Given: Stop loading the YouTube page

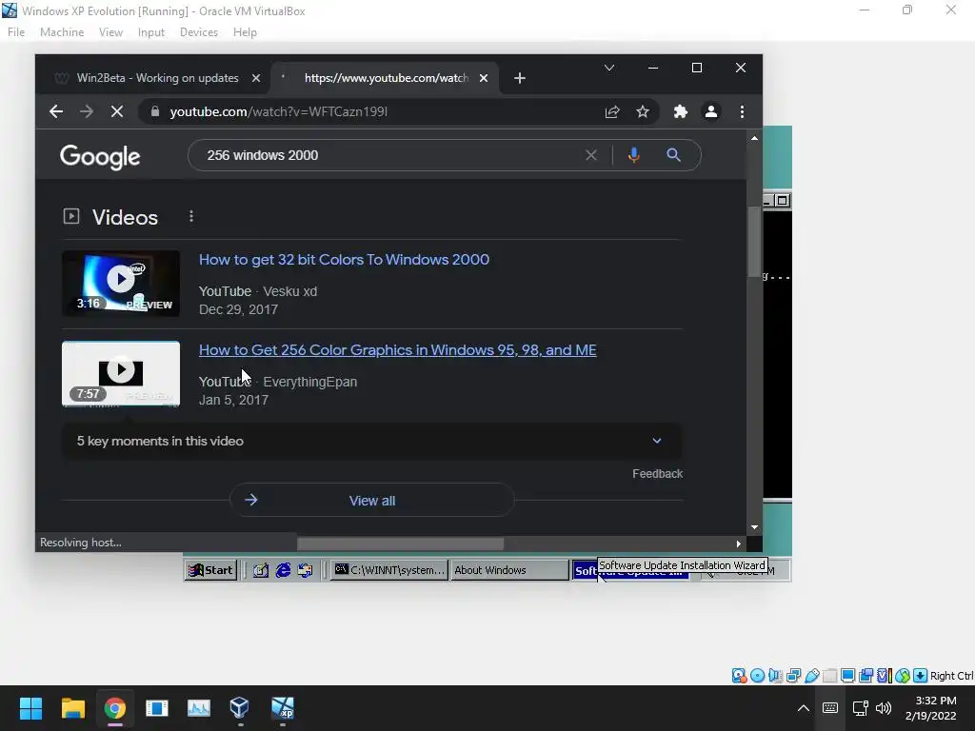Looking at the screenshot, I should point(117,112).
